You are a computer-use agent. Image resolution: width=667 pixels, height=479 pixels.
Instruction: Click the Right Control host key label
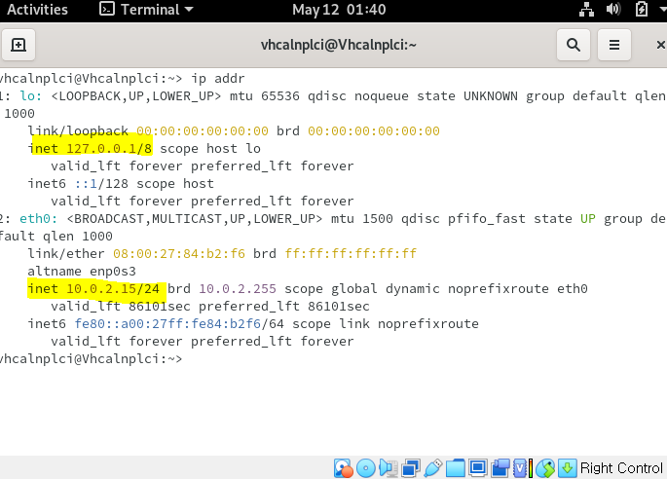point(621,468)
